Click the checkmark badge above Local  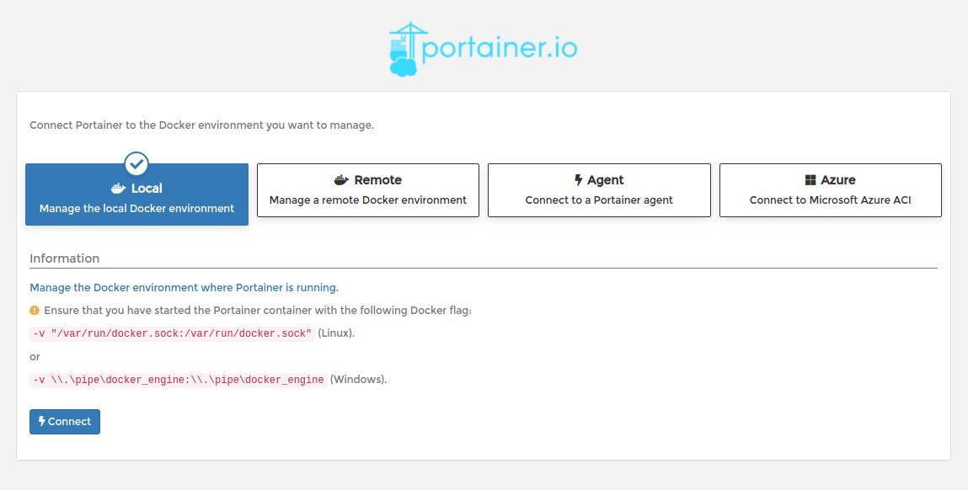pos(136,164)
